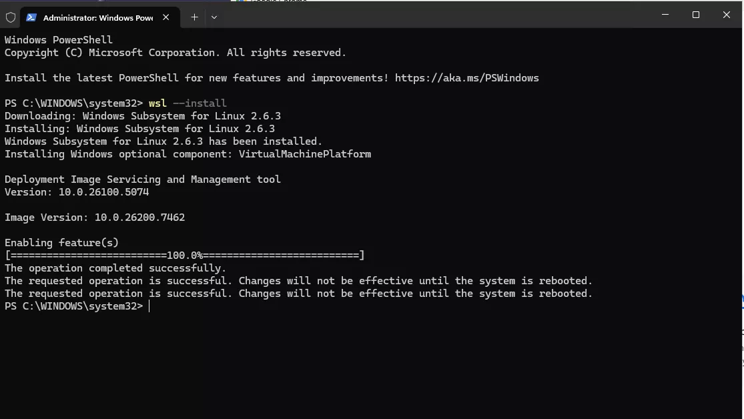Close the Windows Terminal window
The height and width of the screenshot is (419, 744).
pyautogui.click(x=727, y=15)
